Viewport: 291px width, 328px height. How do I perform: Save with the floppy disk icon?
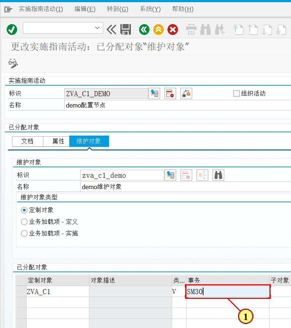[x=125, y=29]
